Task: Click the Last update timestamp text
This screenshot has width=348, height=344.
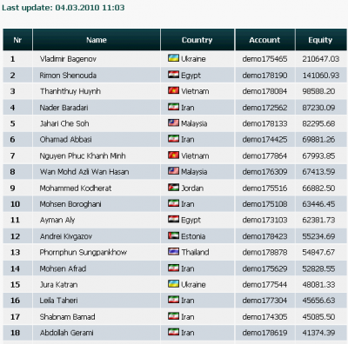Action: tap(64, 8)
